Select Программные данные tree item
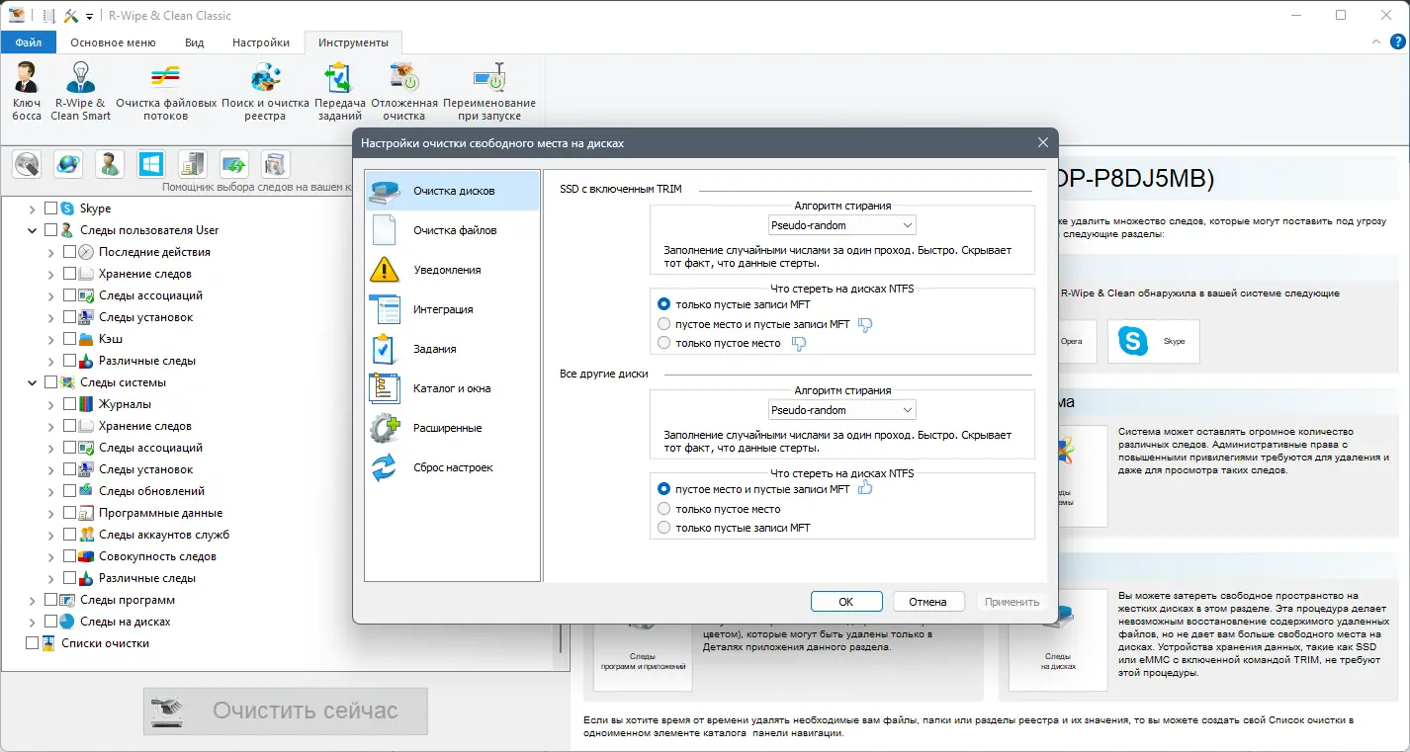Viewport: 1410px width, 752px height. (160, 513)
